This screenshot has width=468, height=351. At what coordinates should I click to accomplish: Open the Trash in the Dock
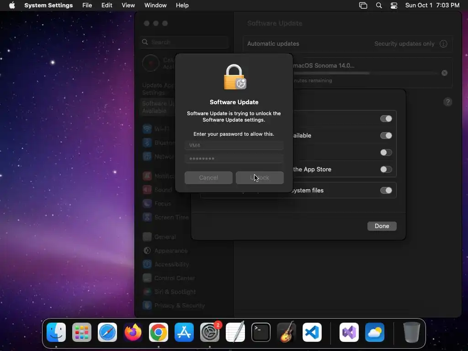[x=412, y=332]
